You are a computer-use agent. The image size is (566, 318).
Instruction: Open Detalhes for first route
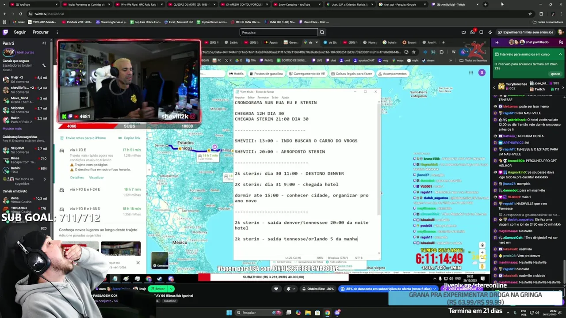[x=77, y=178]
